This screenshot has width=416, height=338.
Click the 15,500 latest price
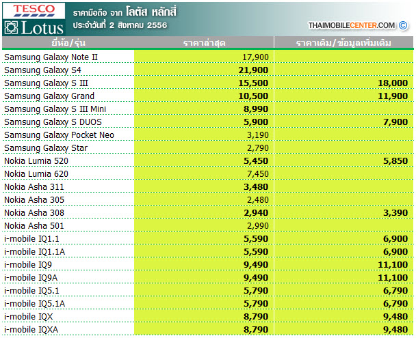253,83
